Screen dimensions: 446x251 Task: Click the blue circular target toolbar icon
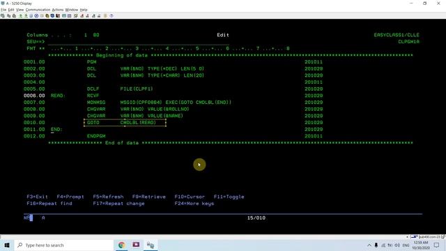pyautogui.click(x=36, y=15)
